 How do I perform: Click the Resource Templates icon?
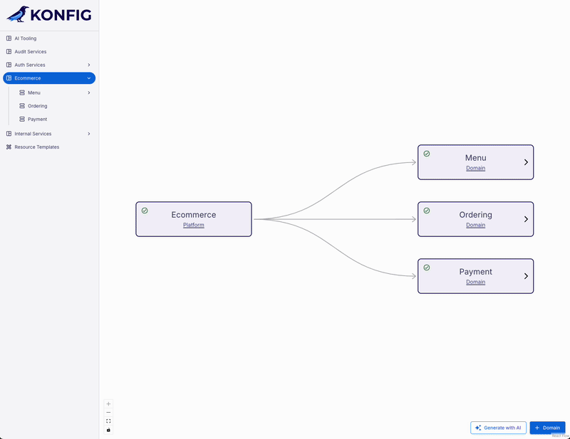coord(9,147)
